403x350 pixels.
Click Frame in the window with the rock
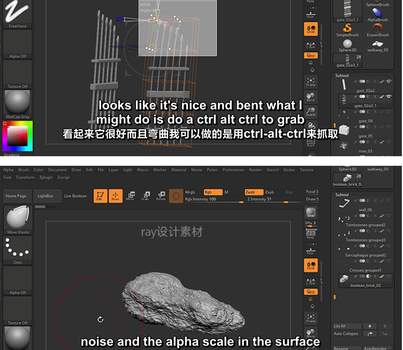pyautogui.click(x=311, y=319)
